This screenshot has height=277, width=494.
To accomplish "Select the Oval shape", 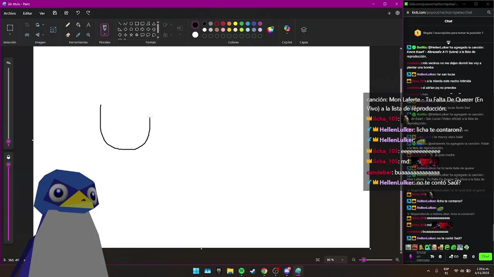I will [131, 24].
